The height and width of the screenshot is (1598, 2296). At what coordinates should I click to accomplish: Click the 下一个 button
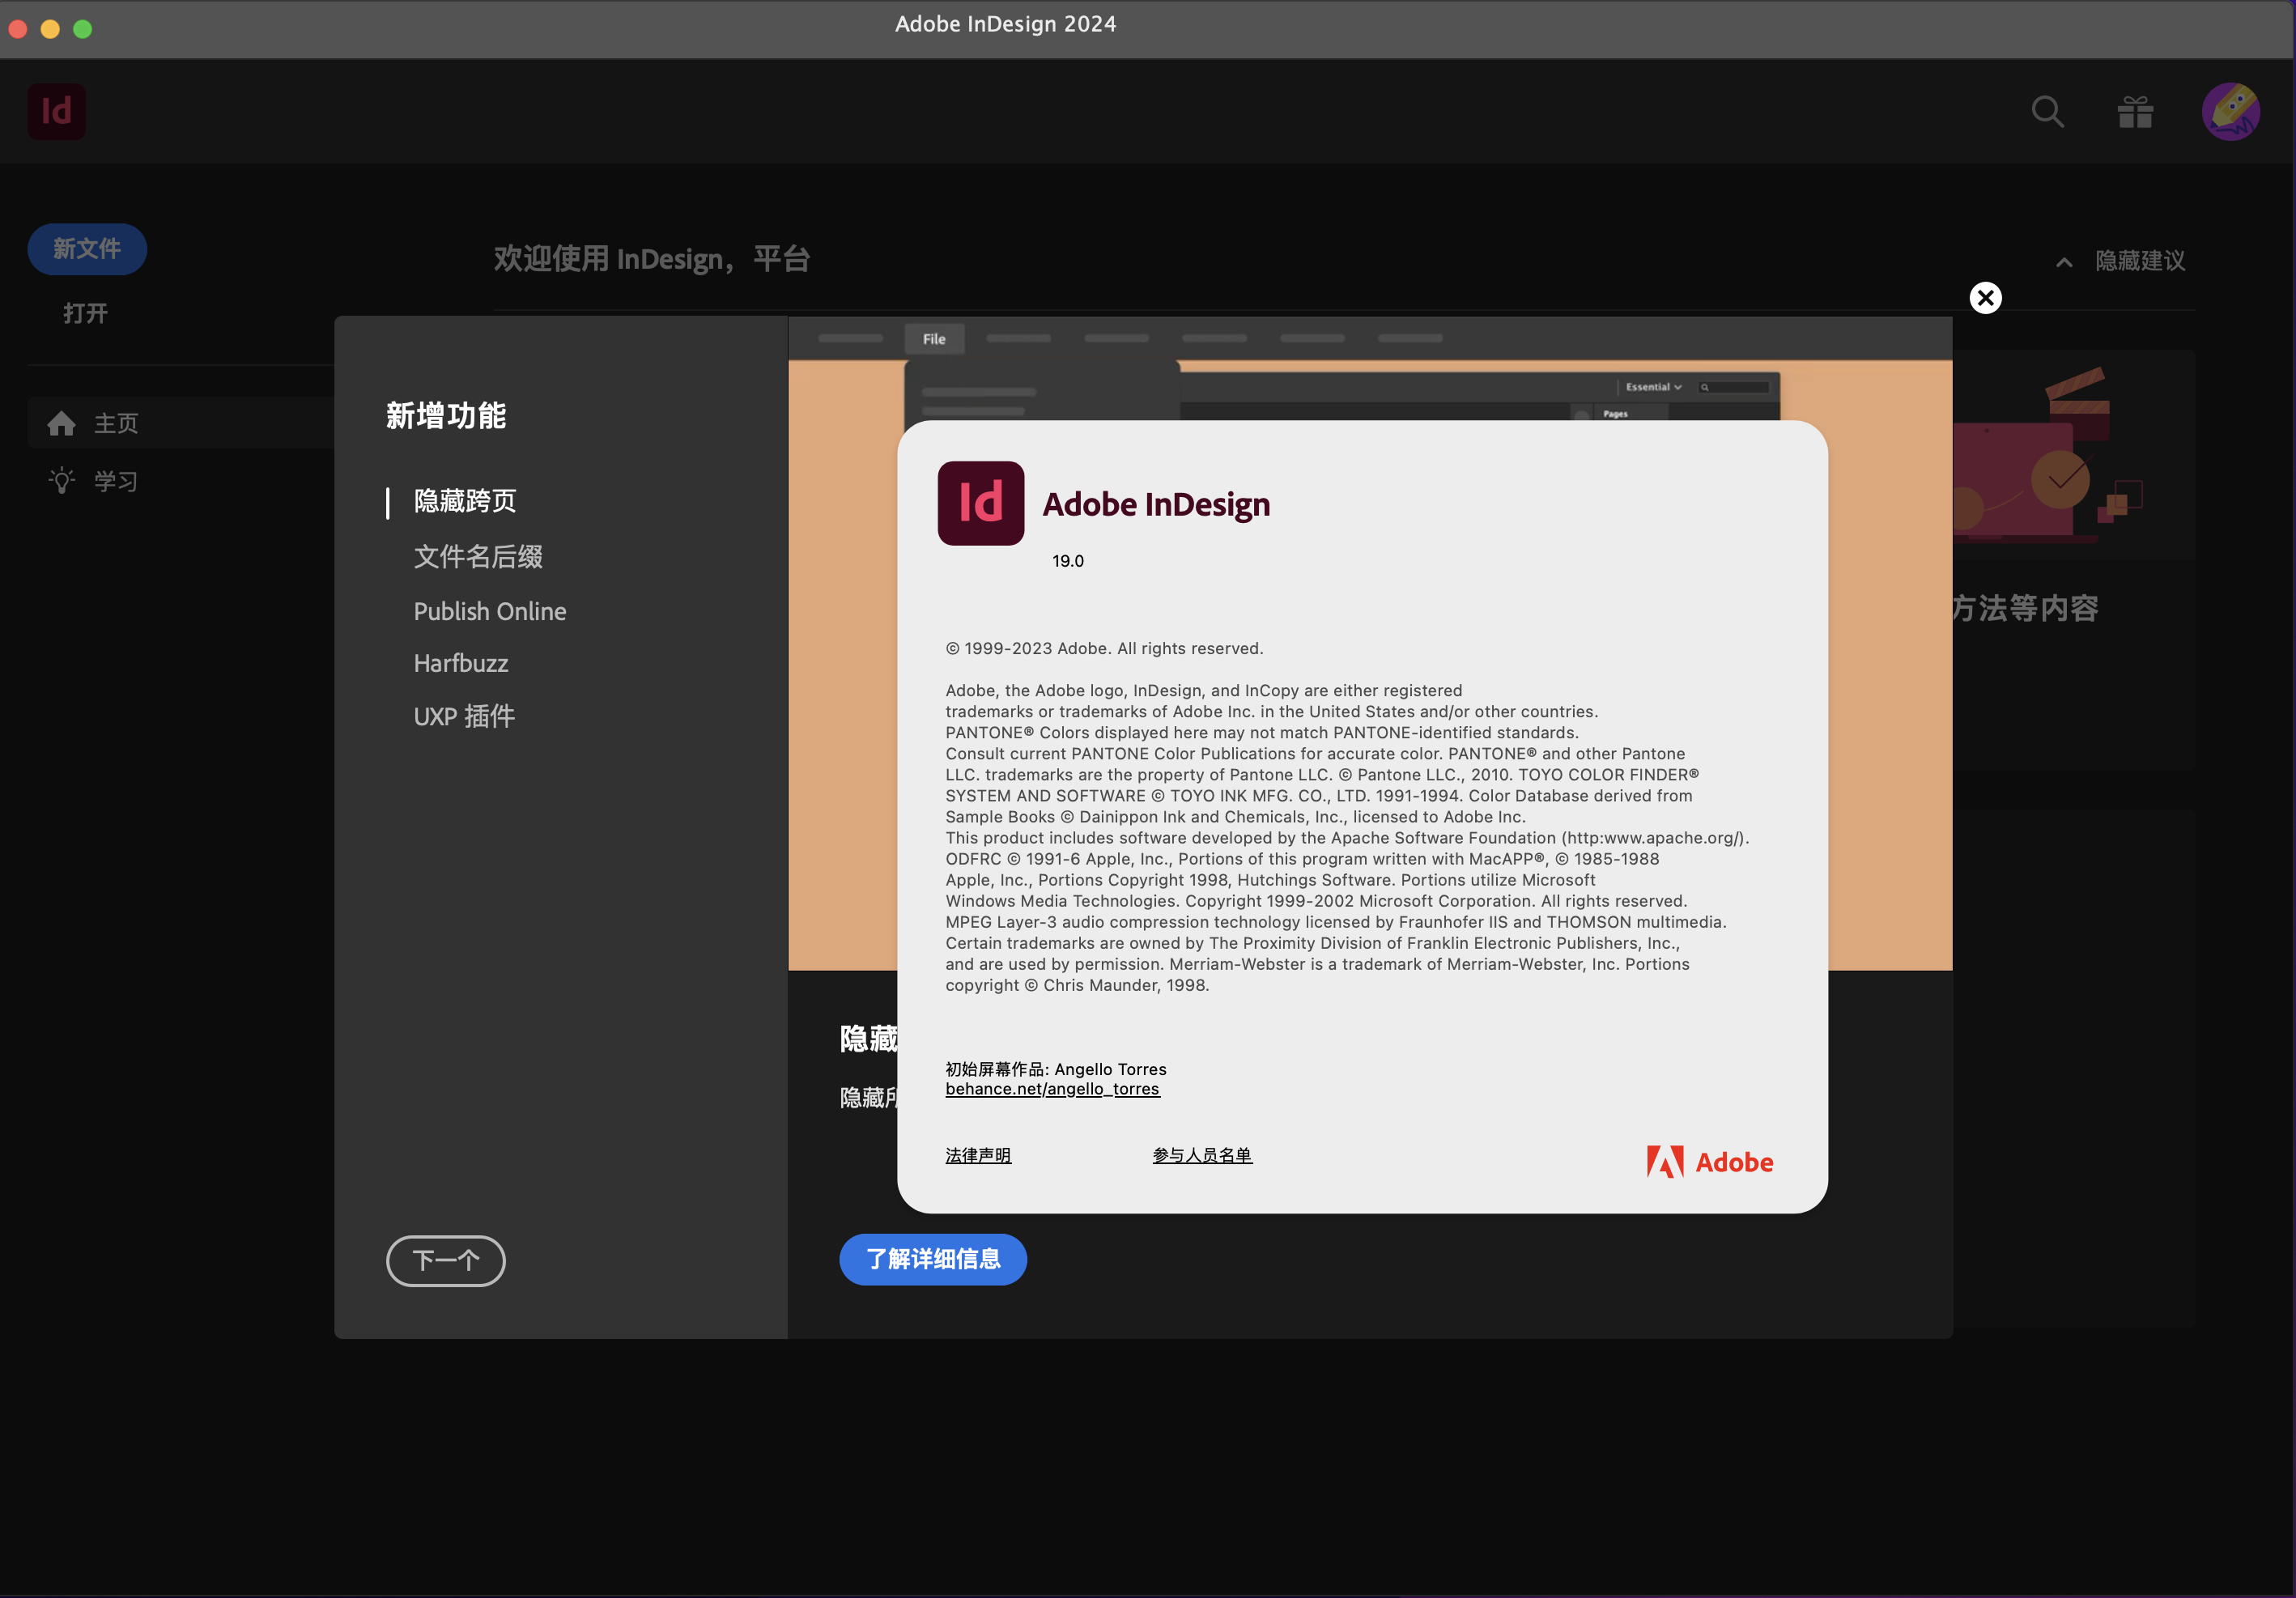tap(445, 1261)
